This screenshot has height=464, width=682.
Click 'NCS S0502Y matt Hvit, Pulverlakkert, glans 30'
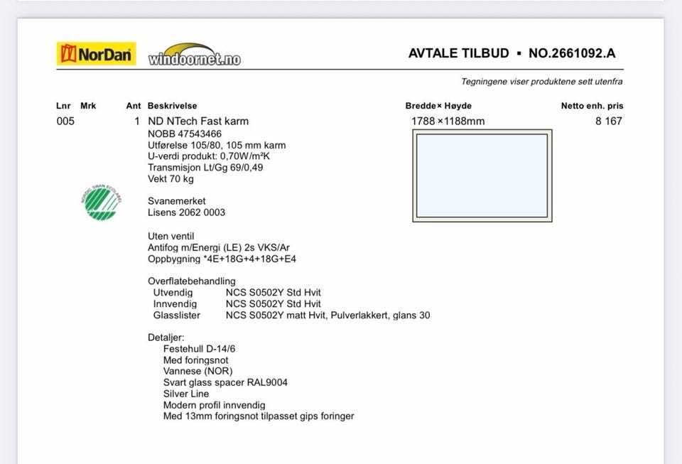tap(328, 315)
